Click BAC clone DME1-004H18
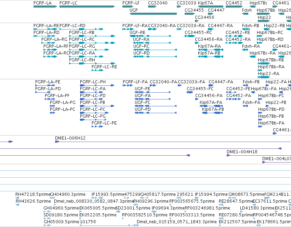Viewport: 291px width, 227px height. tap(242, 152)
